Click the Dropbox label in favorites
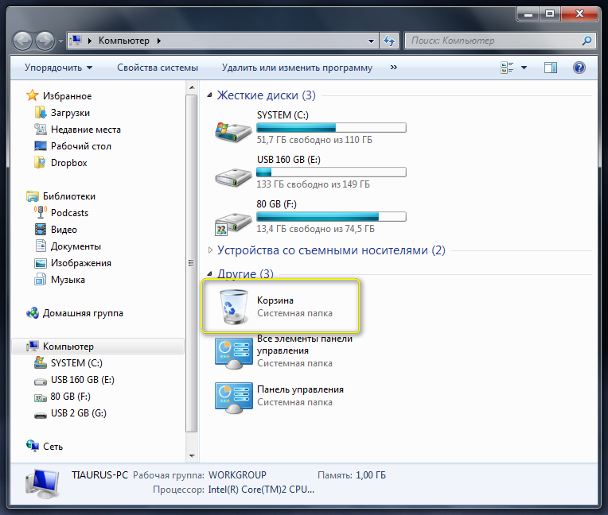The height and width of the screenshot is (515, 608). pyautogui.click(x=69, y=163)
